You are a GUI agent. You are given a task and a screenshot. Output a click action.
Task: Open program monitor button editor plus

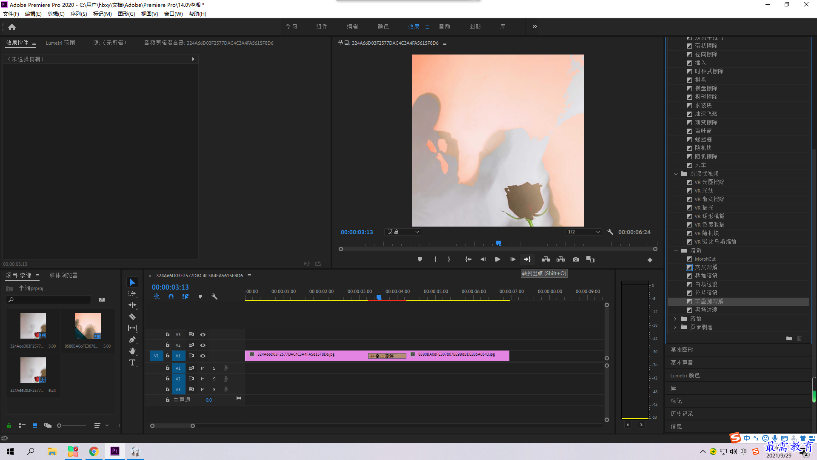[x=650, y=260]
